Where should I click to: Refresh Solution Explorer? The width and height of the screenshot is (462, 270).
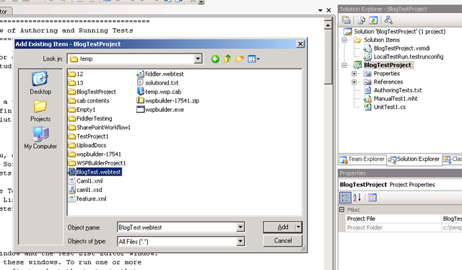373,20
